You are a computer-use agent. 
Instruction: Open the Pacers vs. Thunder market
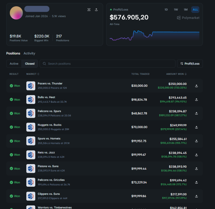[50, 84]
